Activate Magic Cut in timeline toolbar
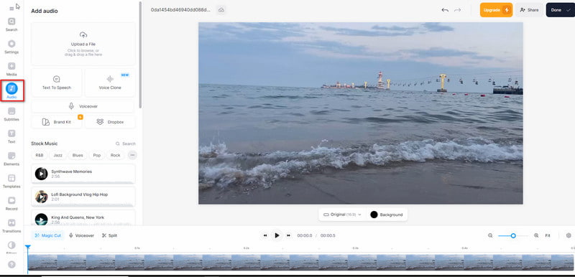The height and width of the screenshot is (277, 575). 47,235
